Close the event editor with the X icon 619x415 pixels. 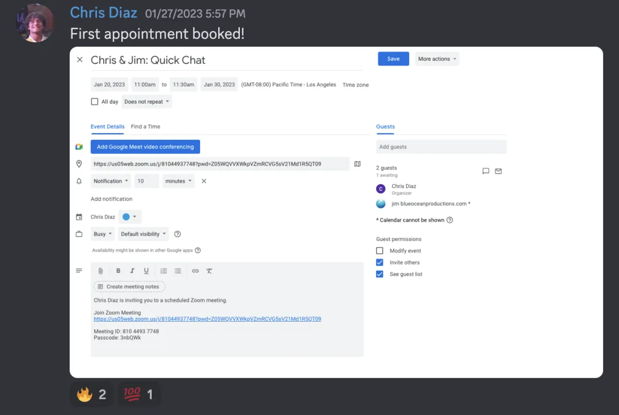[x=79, y=60]
